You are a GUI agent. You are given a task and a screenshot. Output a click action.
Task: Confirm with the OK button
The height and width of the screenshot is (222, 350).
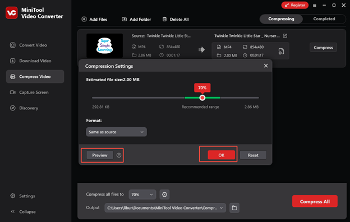(x=221, y=155)
